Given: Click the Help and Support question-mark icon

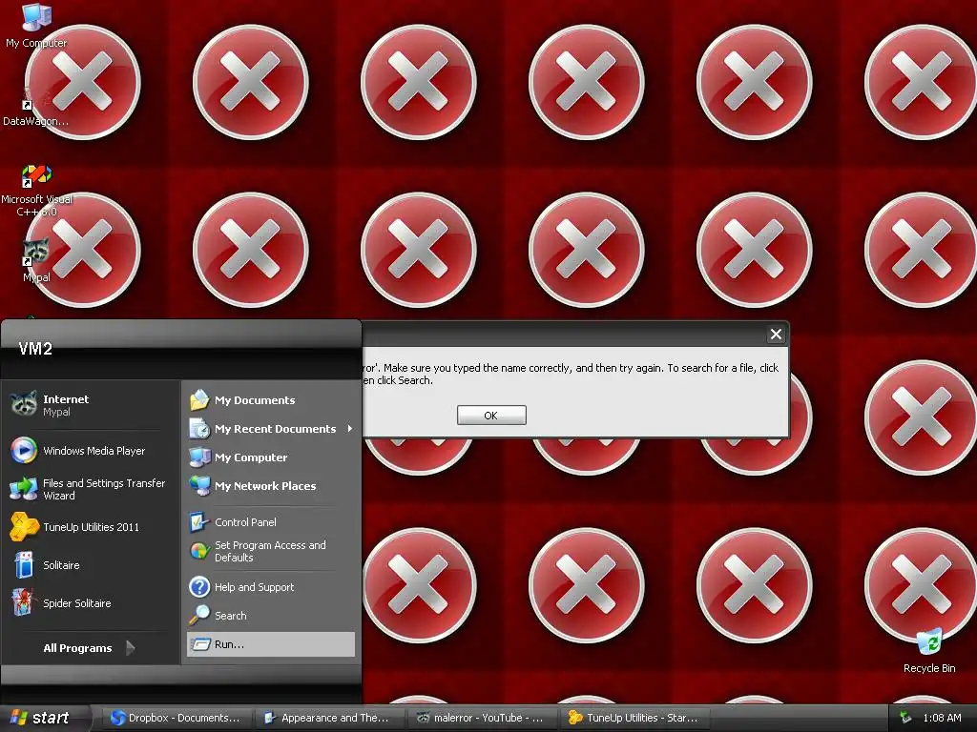Looking at the screenshot, I should tap(199, 586).
